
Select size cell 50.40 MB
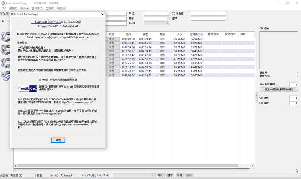179,51
